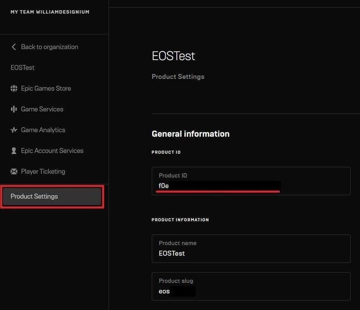Click the General information heading
The height and width of the screenshot is (310, 360).
190,134
